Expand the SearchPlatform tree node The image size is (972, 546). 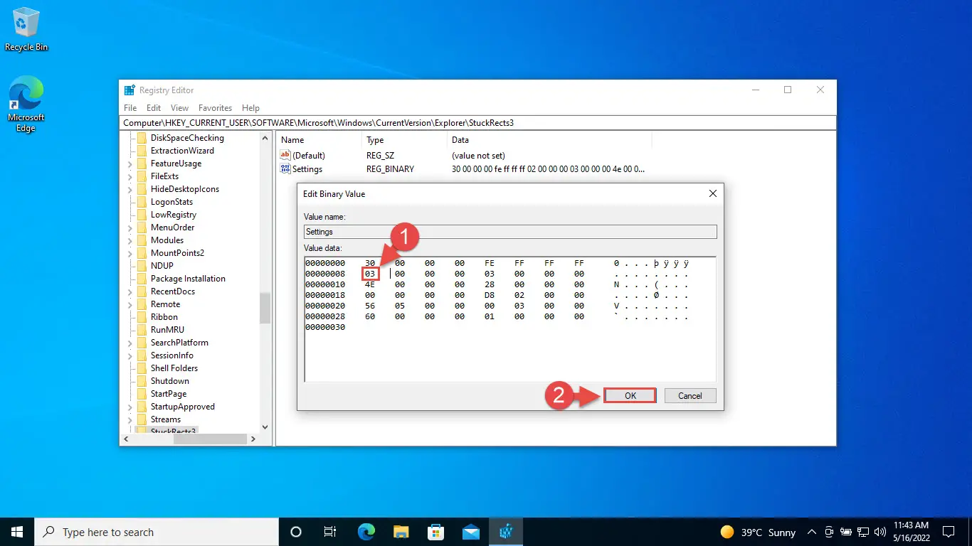coord(130,343)
